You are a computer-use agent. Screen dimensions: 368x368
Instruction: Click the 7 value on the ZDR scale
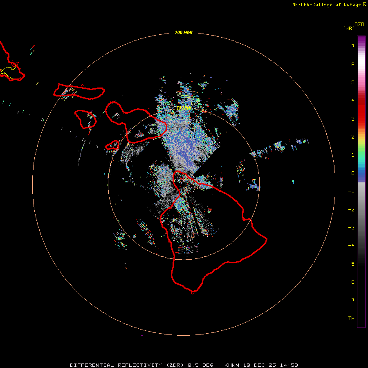click(x=353, y=46)
